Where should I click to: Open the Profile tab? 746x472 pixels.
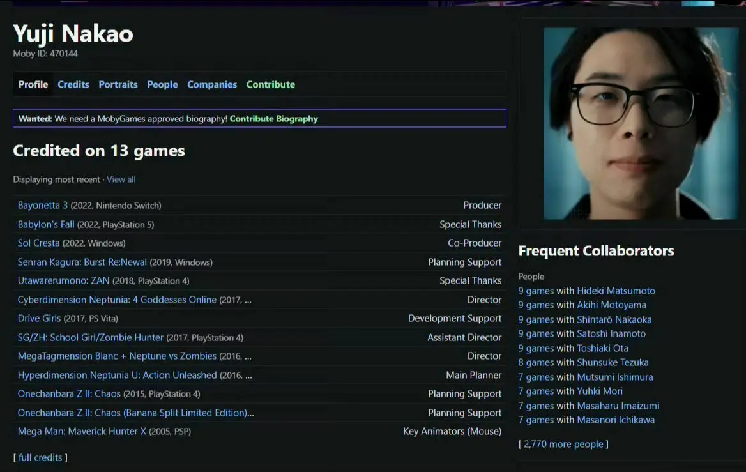pyautogui.click(x=33, y=85)
